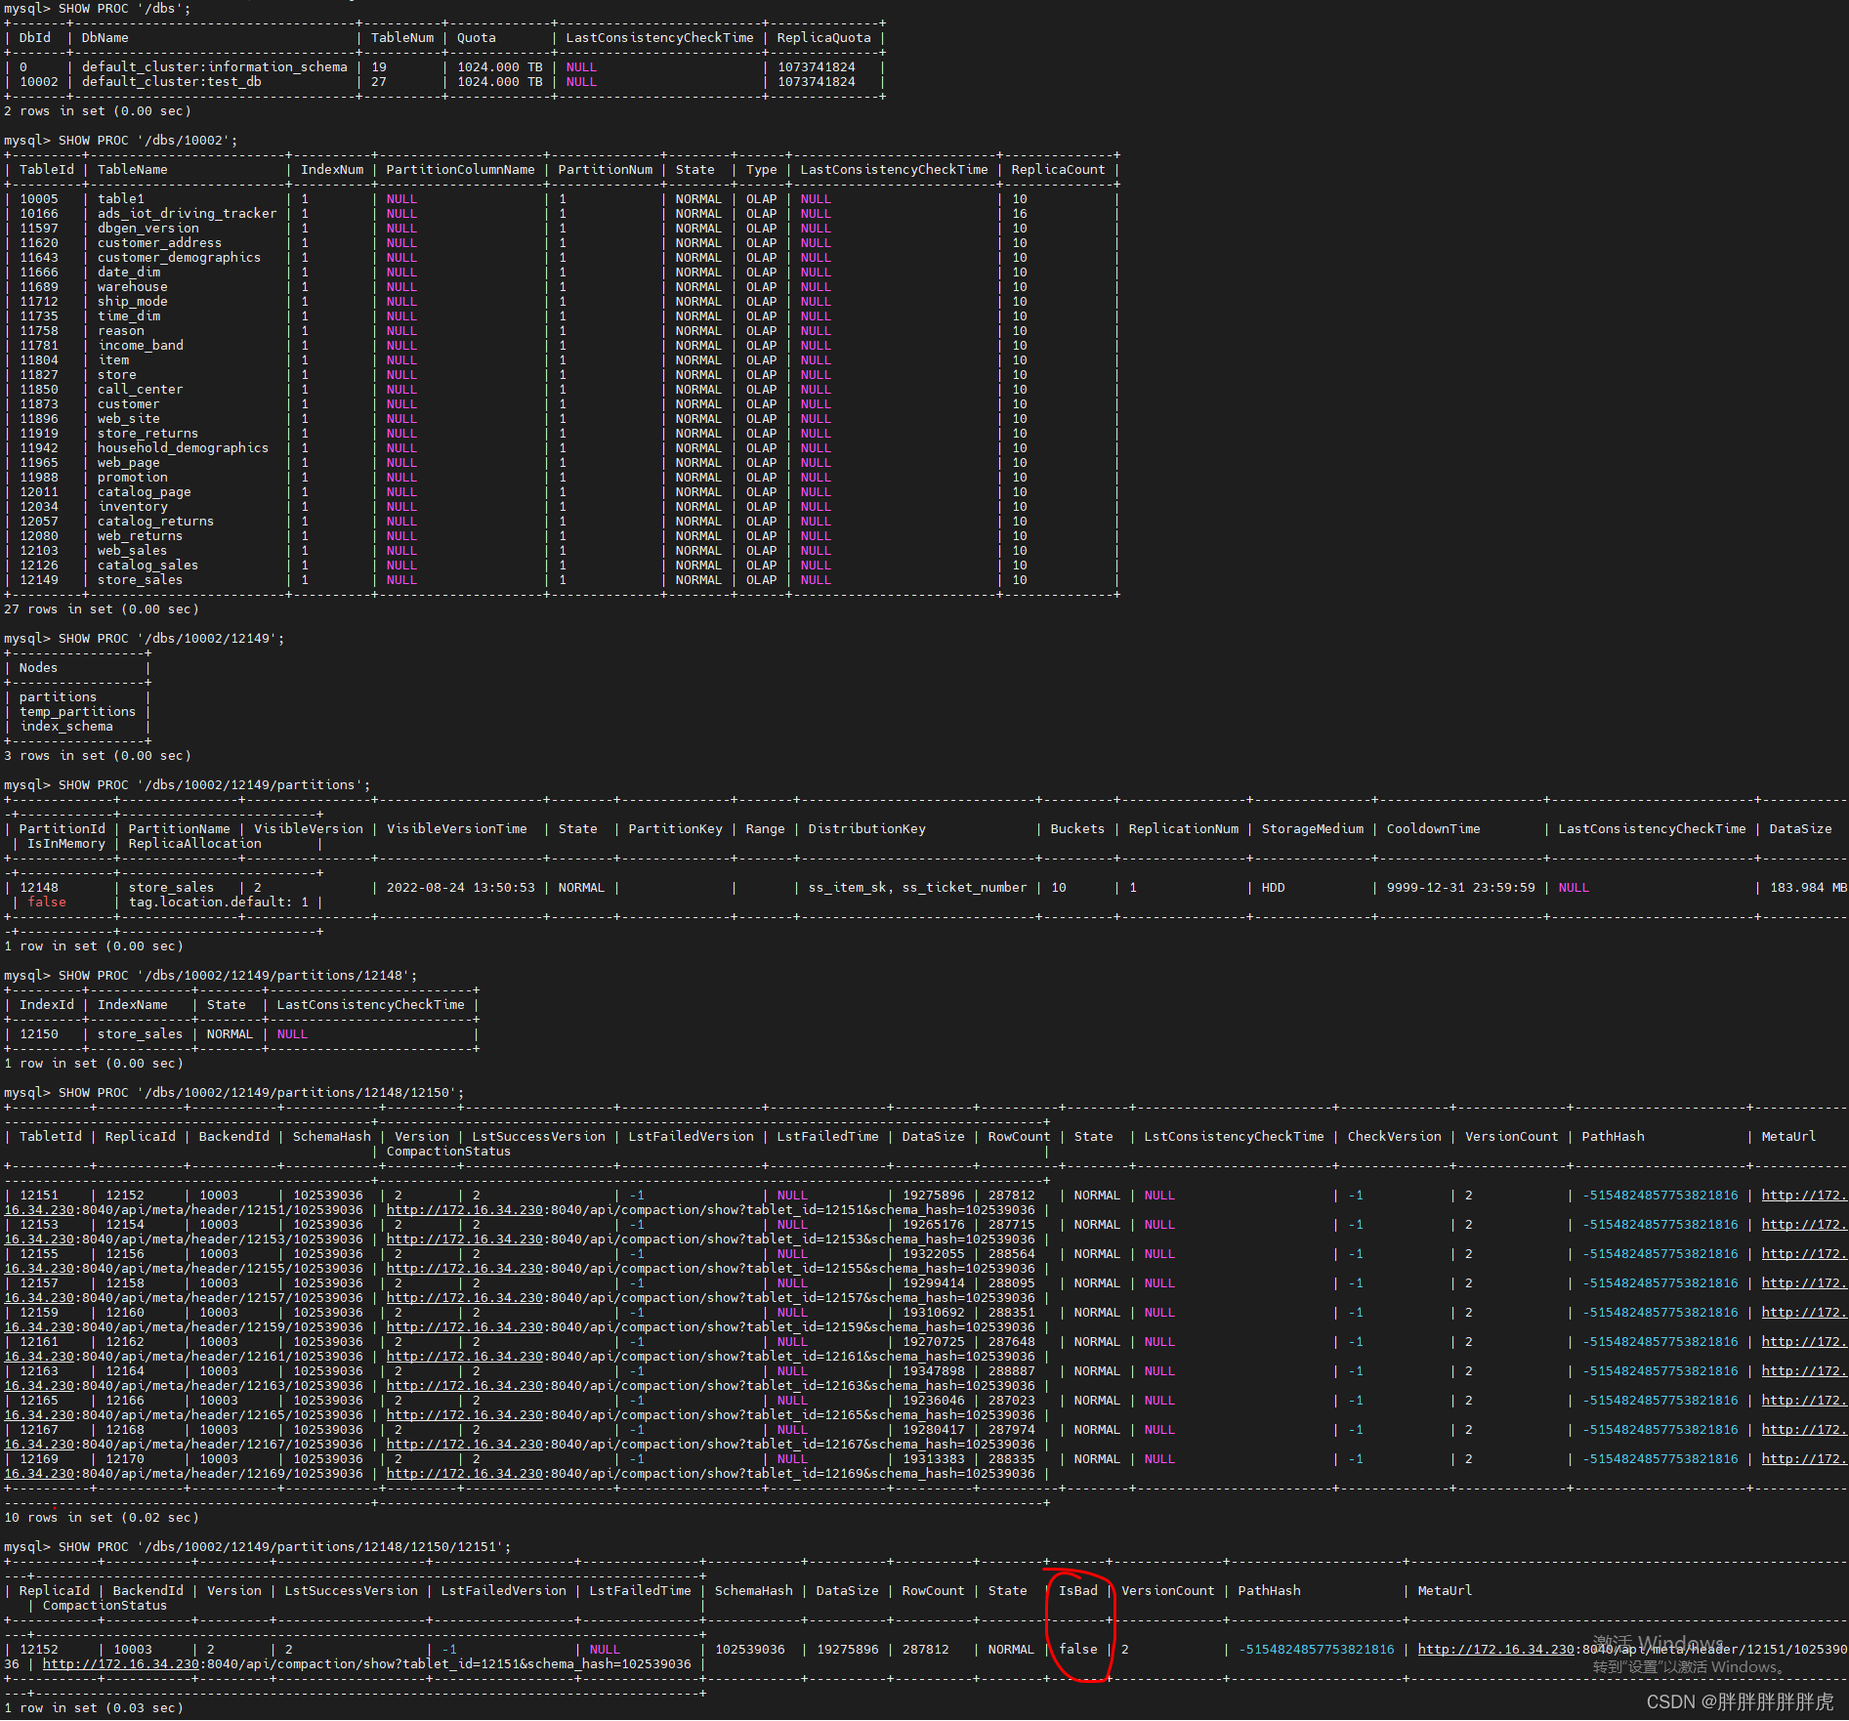1849x1721 pixels.
Task: Click the DataSize 183.984 MB value
Action: pos(1808,887)
